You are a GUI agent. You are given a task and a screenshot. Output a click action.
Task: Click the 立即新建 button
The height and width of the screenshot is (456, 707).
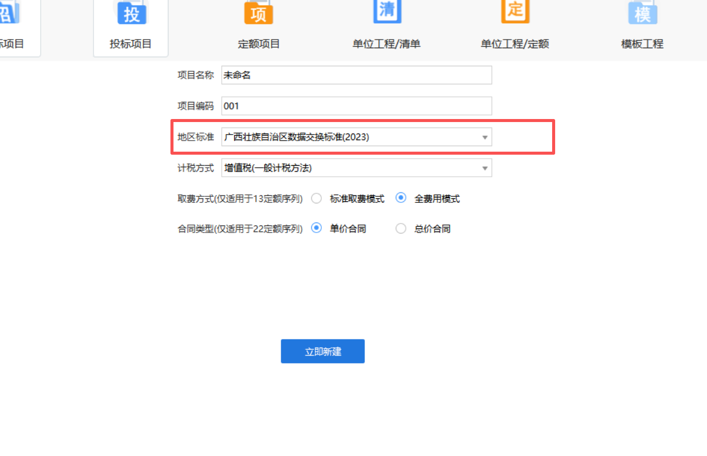[x=322, y=351]
